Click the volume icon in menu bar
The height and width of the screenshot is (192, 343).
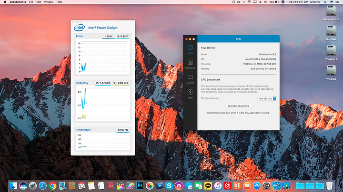click(x=265, y=2)
